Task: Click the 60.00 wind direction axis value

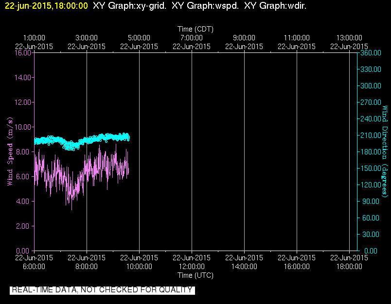Action: [371, 218]
